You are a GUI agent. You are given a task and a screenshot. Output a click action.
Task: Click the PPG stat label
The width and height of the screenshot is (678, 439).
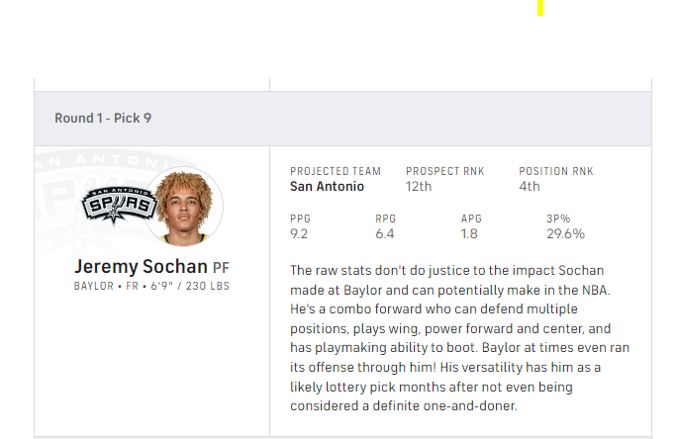point(301,219)
